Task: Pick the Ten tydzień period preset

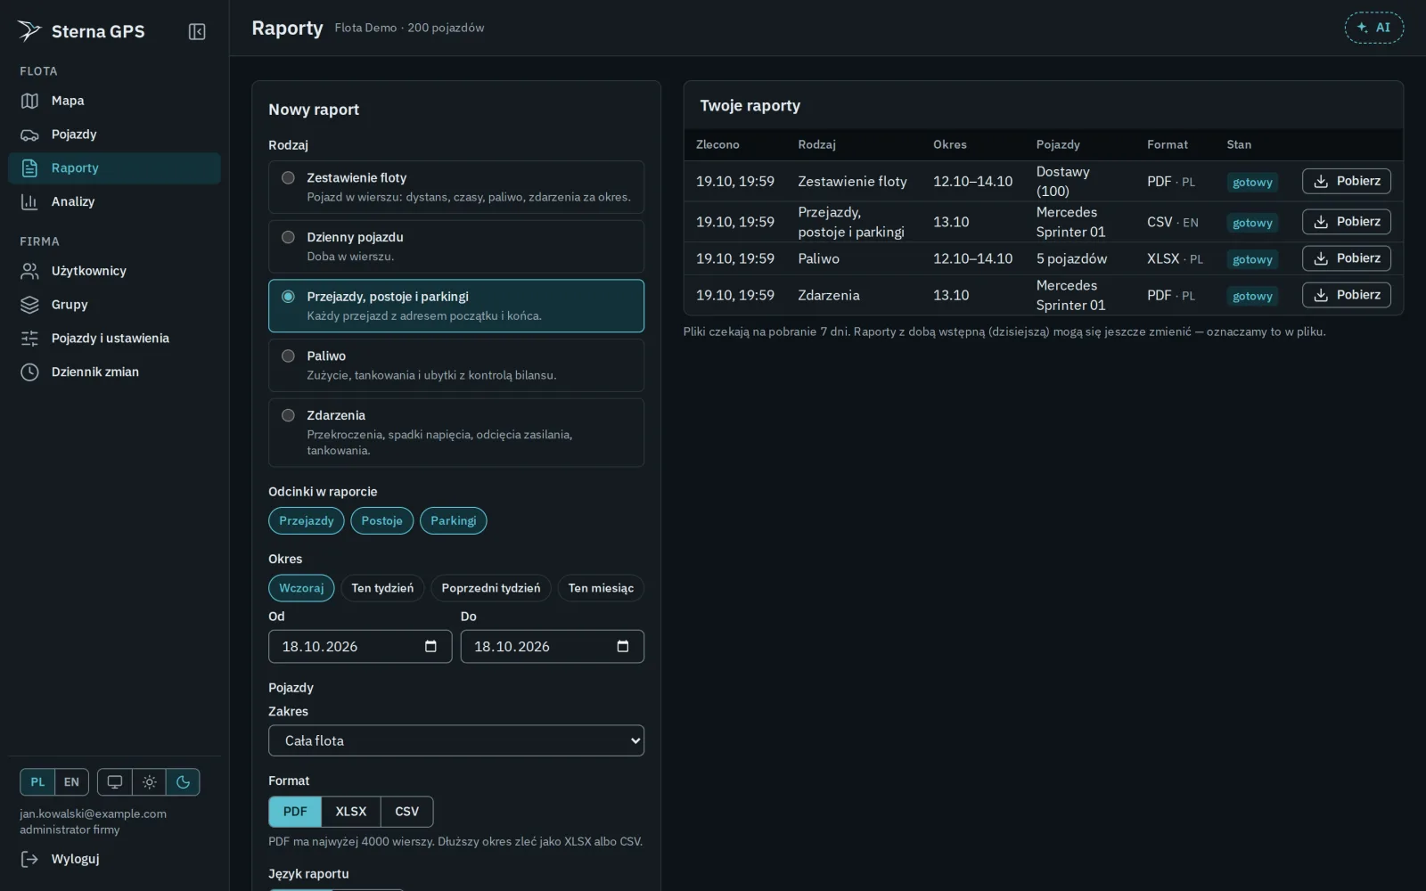Action: (382, 588)
